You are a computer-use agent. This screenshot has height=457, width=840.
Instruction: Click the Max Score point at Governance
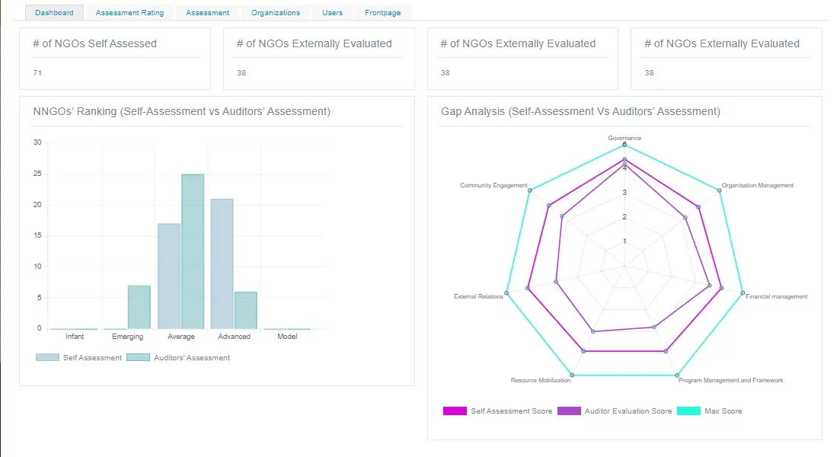point(624,145)
